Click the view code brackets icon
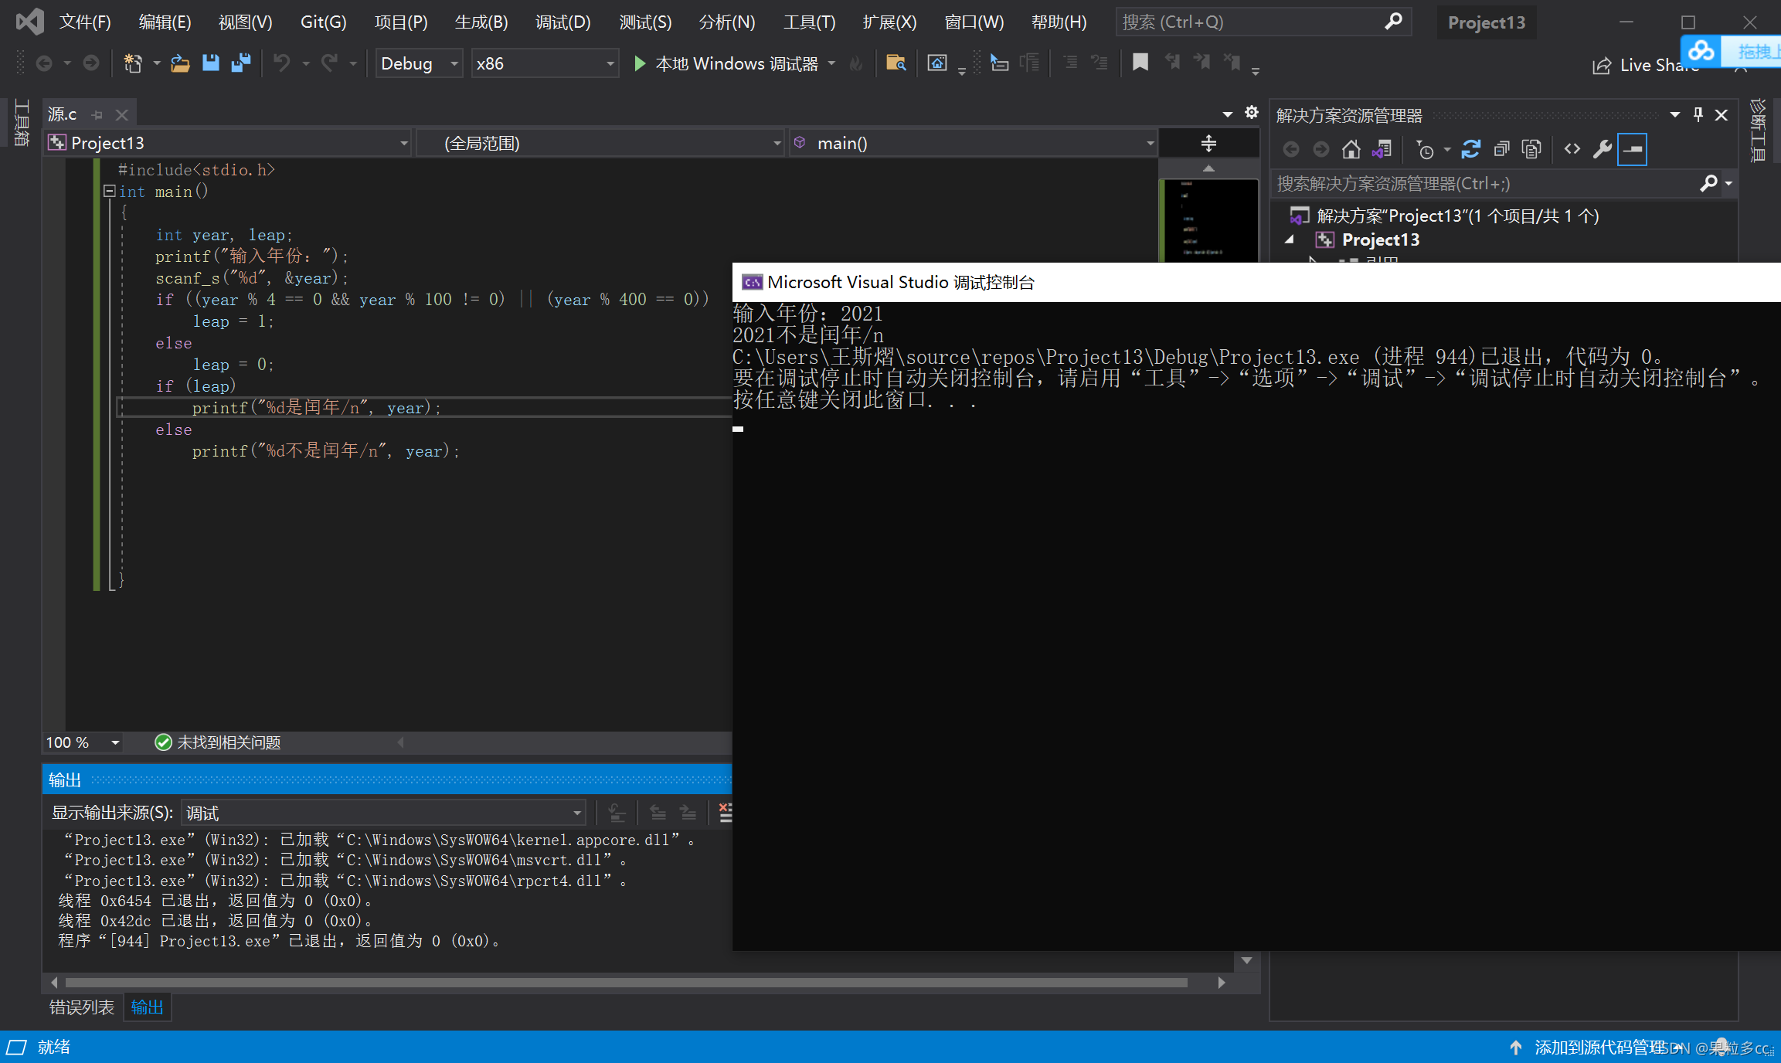1781x1063 pixels. point(1572,149)
